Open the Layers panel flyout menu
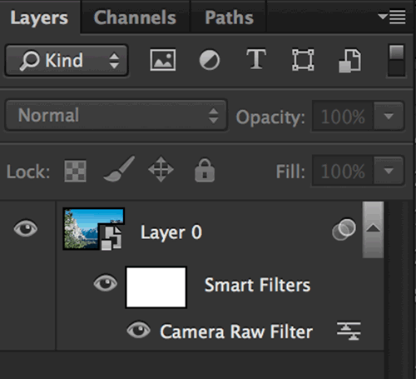 point(392,17)
